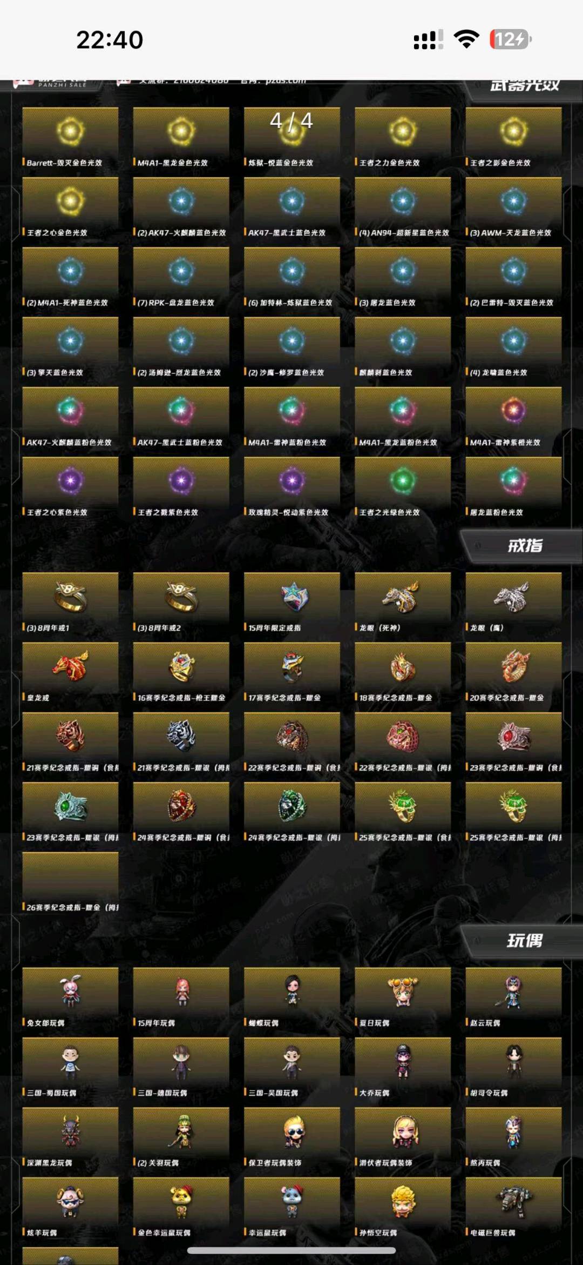Screen dimensions: 583x1265
Task: Select the empty 26赛季纪念戒指 tile
Action: tap(70, 883)
